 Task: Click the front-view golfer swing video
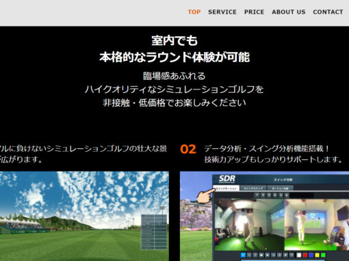pyautogui.click(x=249, y=225)
